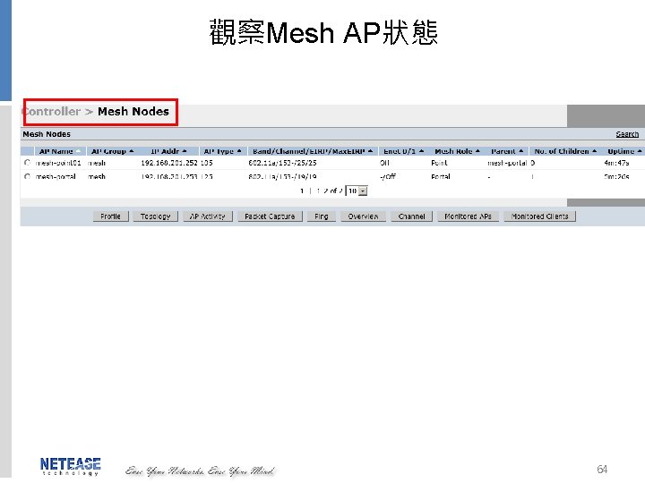Click the Ping button
645x483 pixels.
(x=322, y=216)
